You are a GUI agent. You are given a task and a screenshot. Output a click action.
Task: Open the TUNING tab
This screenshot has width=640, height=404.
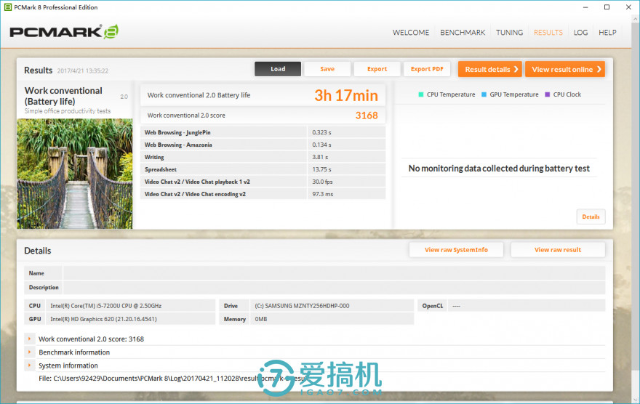pyautogui.click(x=509, y=33)
